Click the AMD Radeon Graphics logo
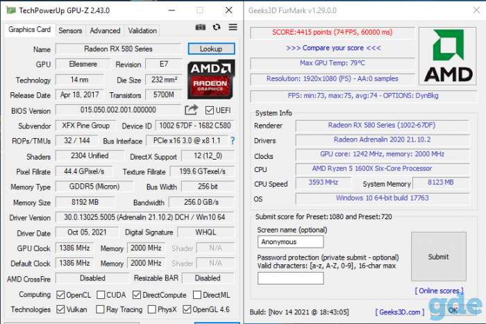This screenshot has width=486, height=324. coord(211,79)
